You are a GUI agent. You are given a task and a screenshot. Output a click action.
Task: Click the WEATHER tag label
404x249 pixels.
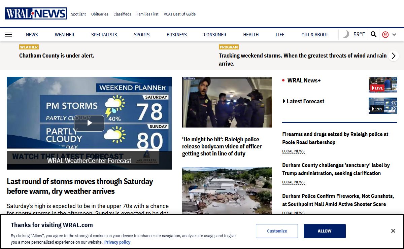[29, 47]
